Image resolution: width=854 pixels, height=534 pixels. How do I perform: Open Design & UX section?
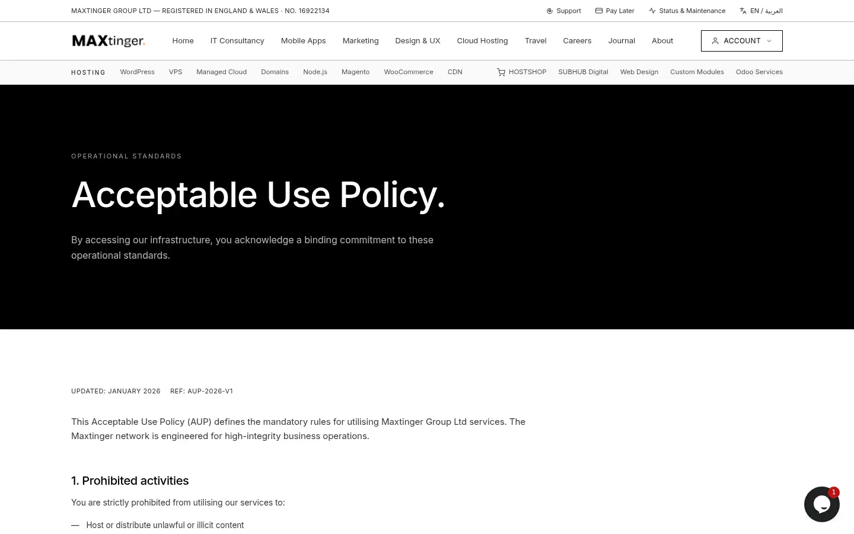(418, 41)
